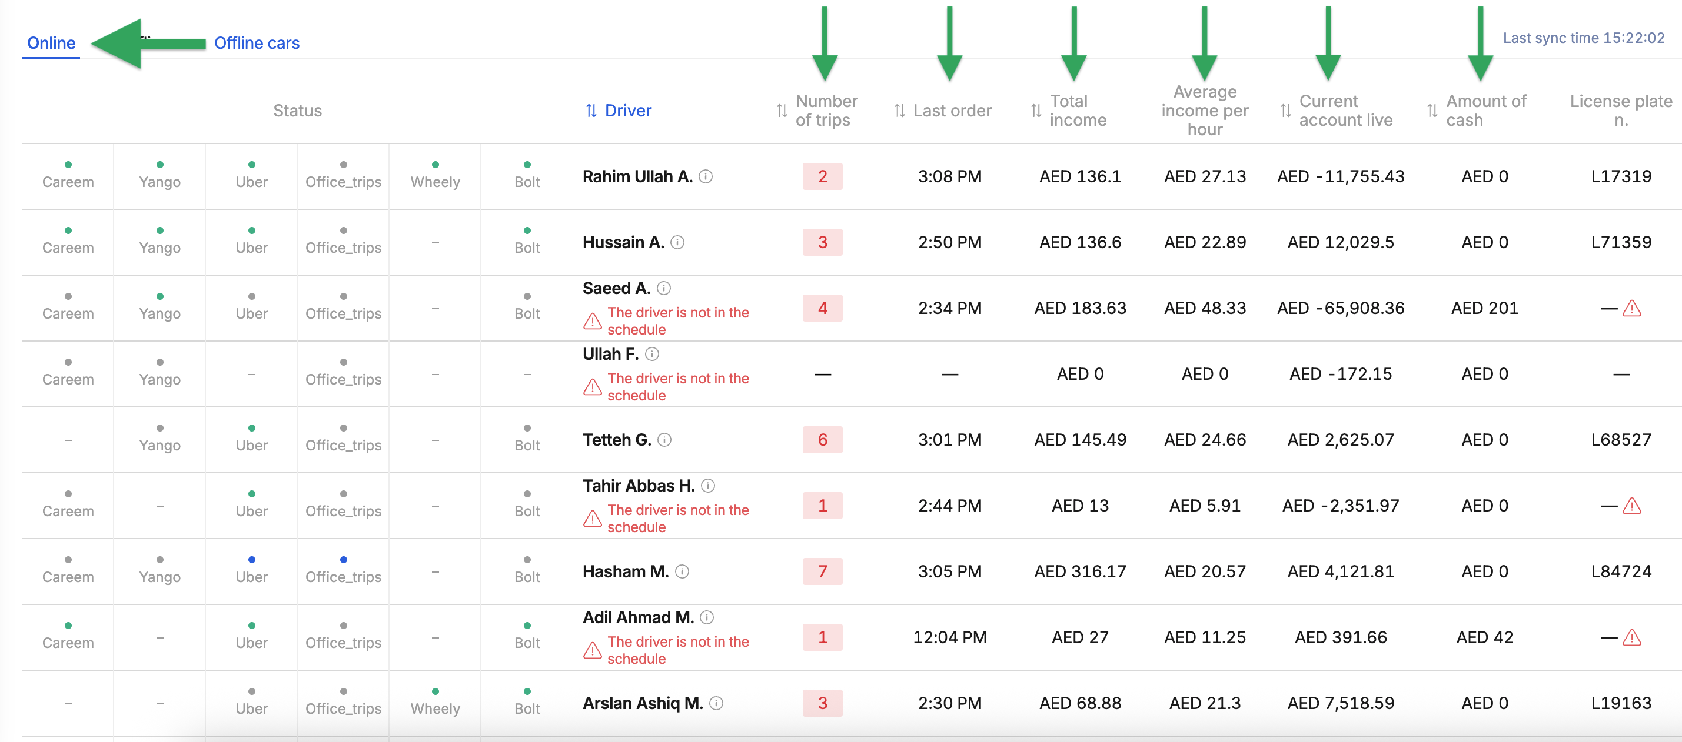This screenshot has width=1682, height=742.
Task: Click trips badge 7 for Hasham M.
Action: click(x=823, y=571)
